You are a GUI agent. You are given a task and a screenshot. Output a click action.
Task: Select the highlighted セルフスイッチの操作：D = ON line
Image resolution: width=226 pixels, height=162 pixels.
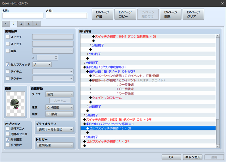click(148, 128)
